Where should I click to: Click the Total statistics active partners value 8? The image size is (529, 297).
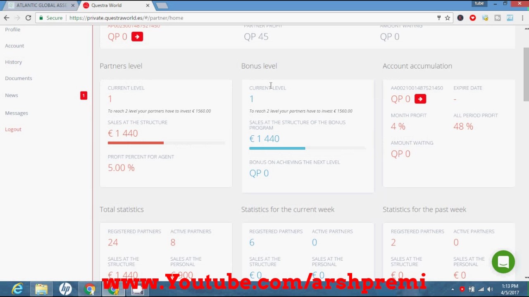pyautogui.click(x=173, y=242)
